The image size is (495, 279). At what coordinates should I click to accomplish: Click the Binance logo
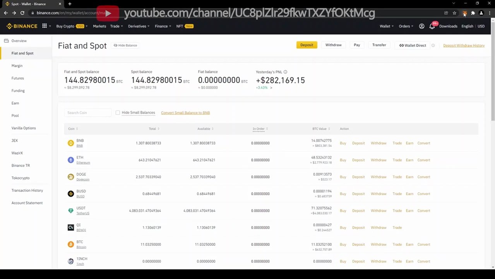22,26
